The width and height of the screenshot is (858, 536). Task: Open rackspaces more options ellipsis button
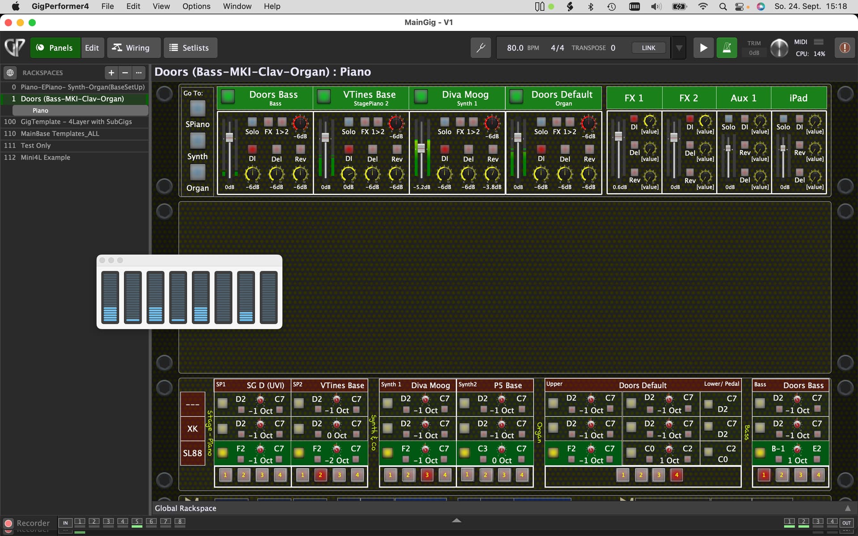139,72
